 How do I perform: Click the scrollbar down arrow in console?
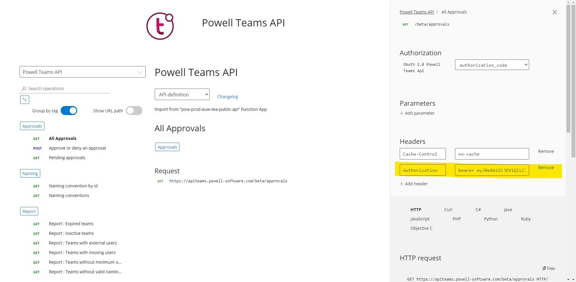568,280
